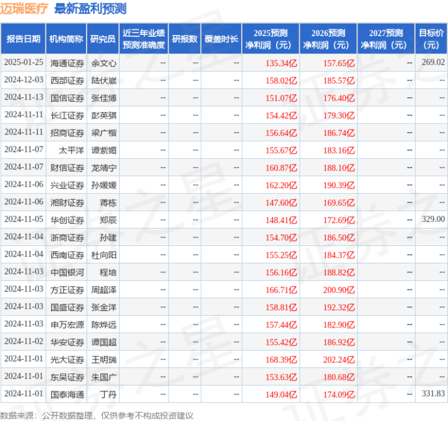
Task: Click analyst name 蒋栋
Action: (x=108, y=203)
